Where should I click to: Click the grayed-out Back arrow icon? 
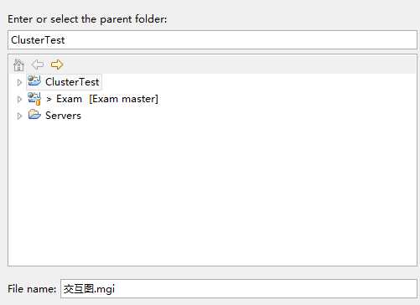click(x=38, y=65)
